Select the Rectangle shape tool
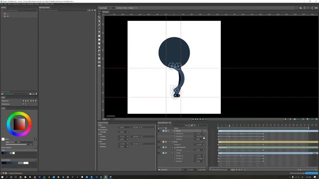This screenshot has height=179, width=319. point(99,36)
